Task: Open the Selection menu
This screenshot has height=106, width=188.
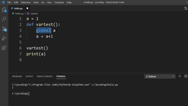Action: click(x=26, y=2)
